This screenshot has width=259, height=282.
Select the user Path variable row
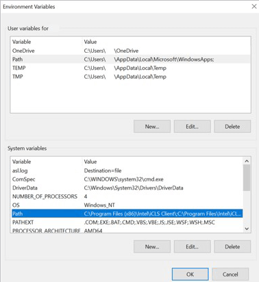[130, 60]
